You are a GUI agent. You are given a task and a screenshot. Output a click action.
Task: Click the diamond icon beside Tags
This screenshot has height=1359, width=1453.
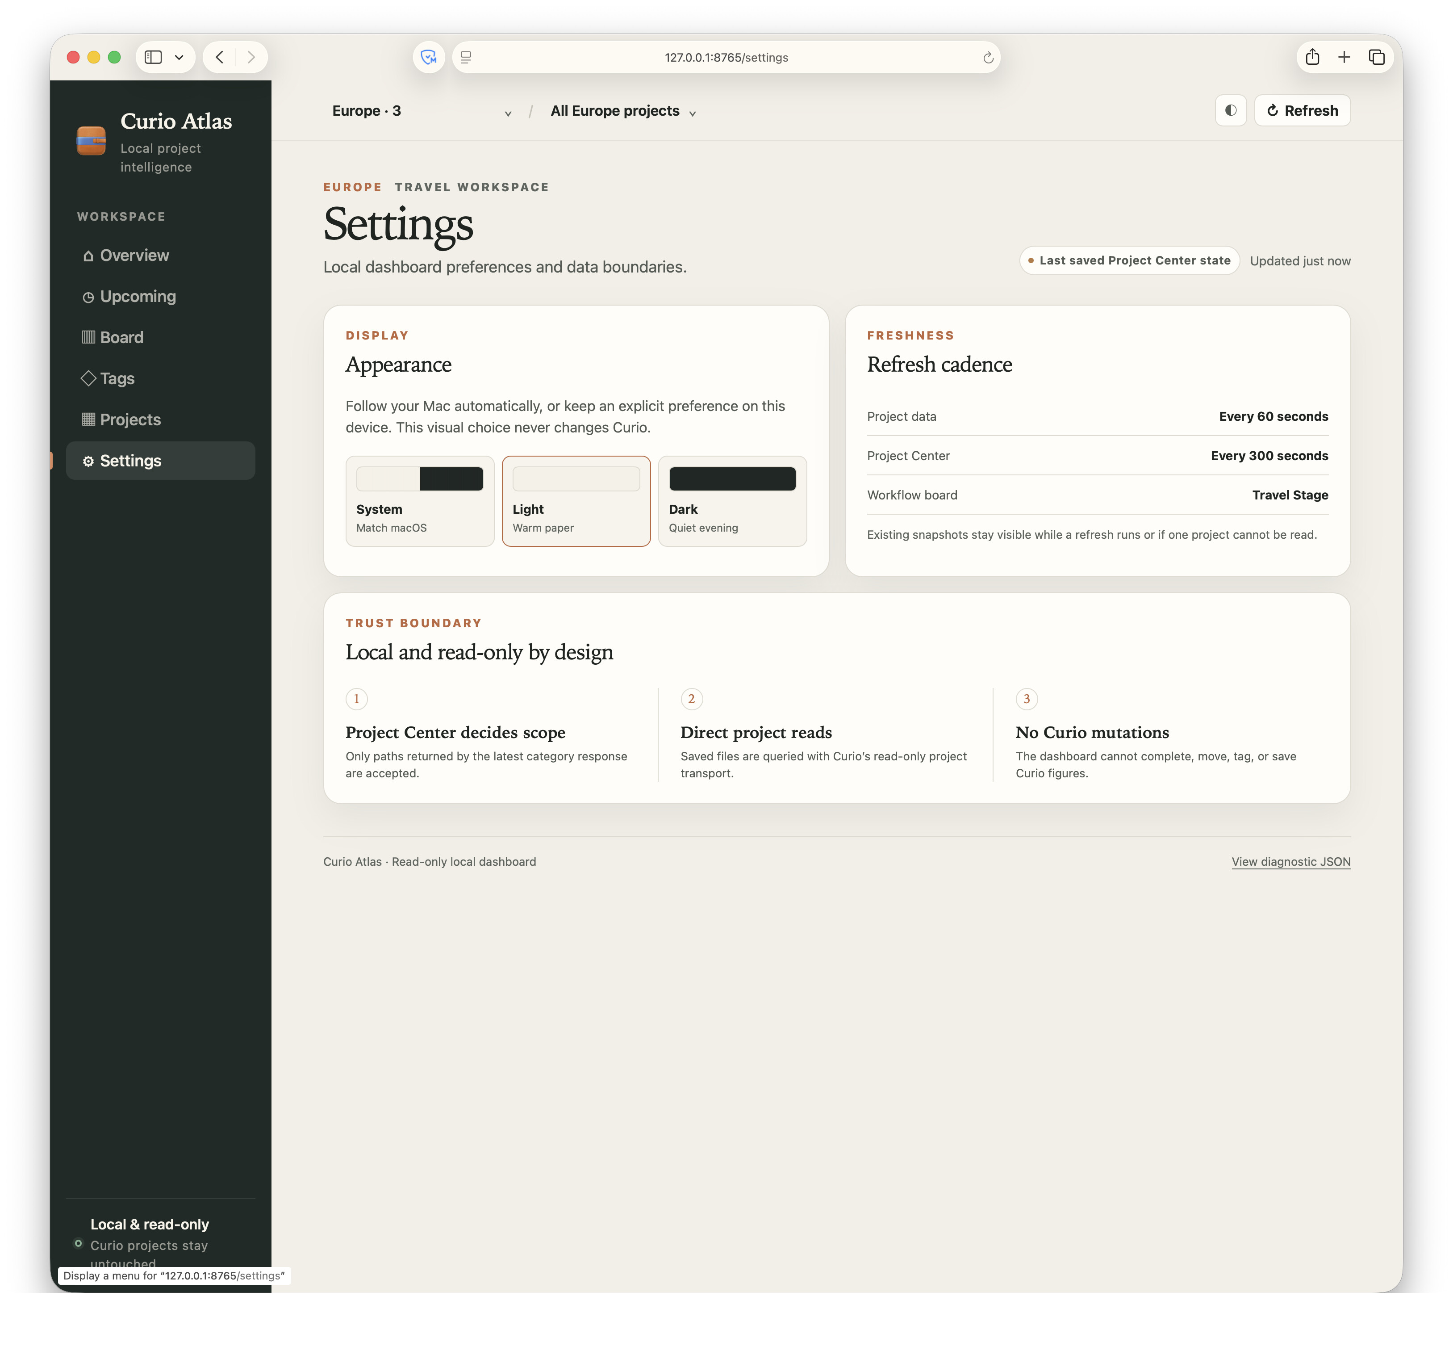pyautogui.click(x=88, y=378)
